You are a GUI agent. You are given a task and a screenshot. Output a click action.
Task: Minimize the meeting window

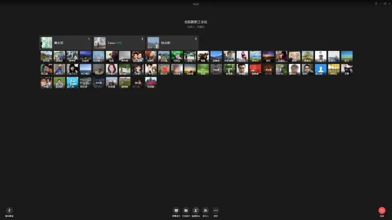pos(380,3)
